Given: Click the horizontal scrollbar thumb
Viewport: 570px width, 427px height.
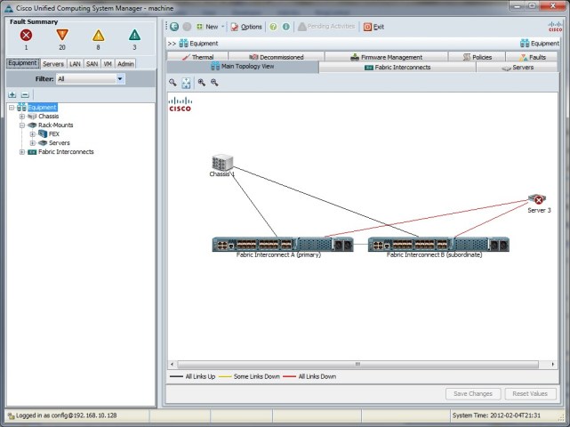Looking at the screenshot, I should (x=357, y=364).
